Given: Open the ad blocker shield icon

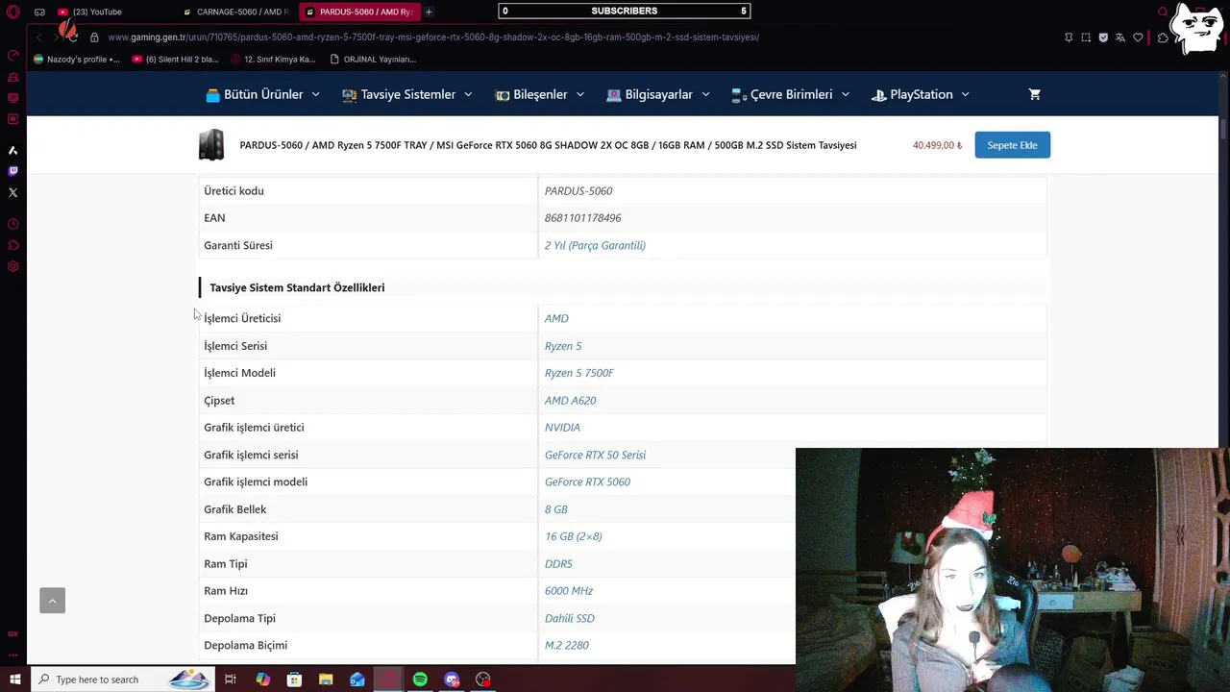Looking at the screenshot, I should (x=1103, y=37).
